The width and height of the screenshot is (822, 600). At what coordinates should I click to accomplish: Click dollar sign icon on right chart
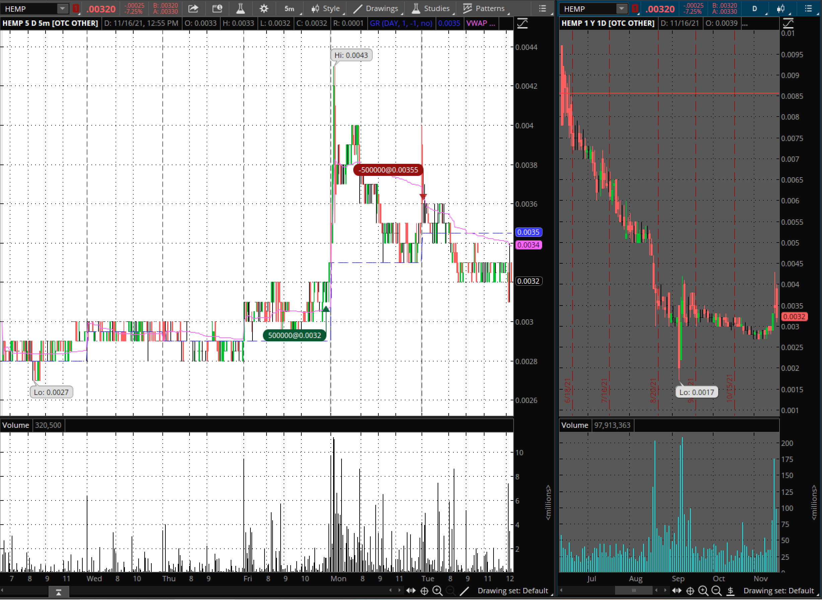click(x=731, y=591)
